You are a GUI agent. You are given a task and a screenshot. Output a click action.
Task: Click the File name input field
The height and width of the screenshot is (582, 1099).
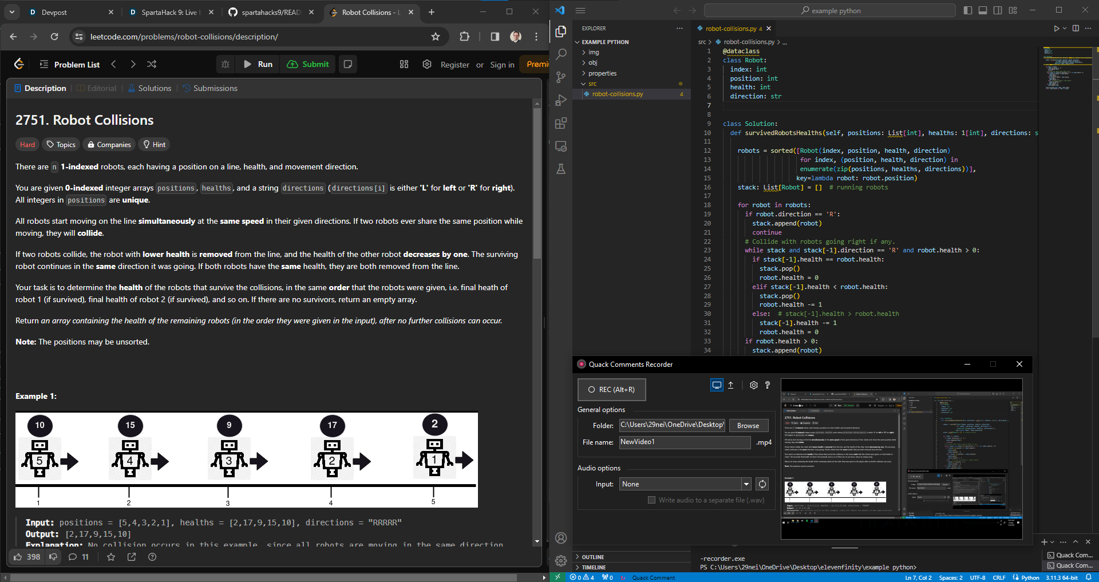pos(684,442)
